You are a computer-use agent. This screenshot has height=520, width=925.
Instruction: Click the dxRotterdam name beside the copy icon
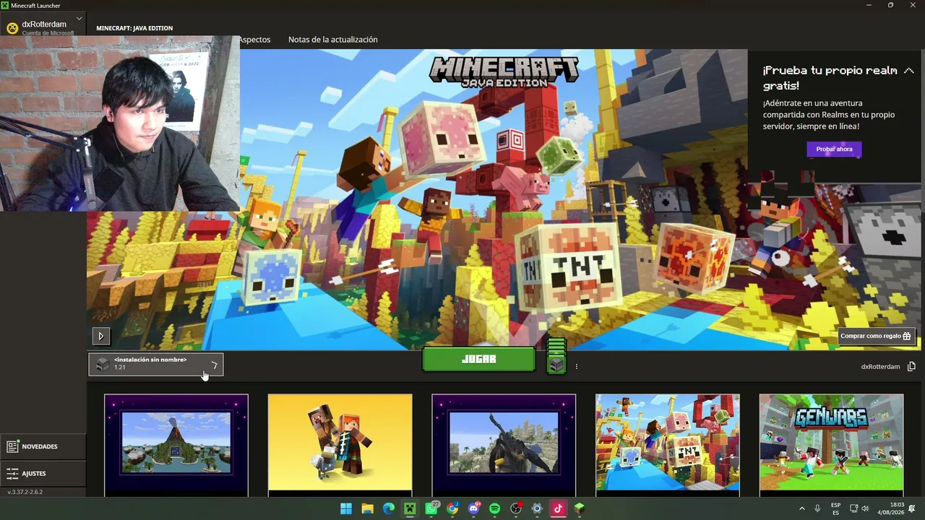(x=880, y=367)
